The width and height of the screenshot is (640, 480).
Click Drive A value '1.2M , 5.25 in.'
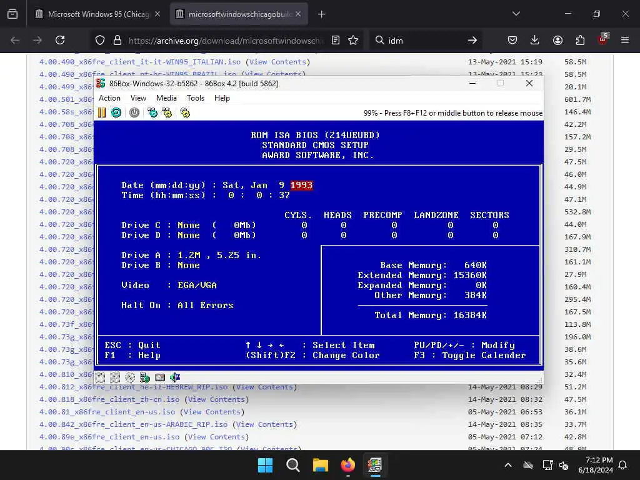coord(219,256)
